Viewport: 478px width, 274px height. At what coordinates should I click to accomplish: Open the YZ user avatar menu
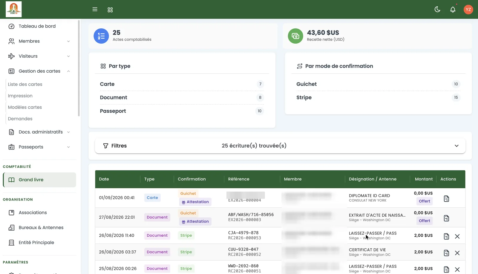(468, 10)
